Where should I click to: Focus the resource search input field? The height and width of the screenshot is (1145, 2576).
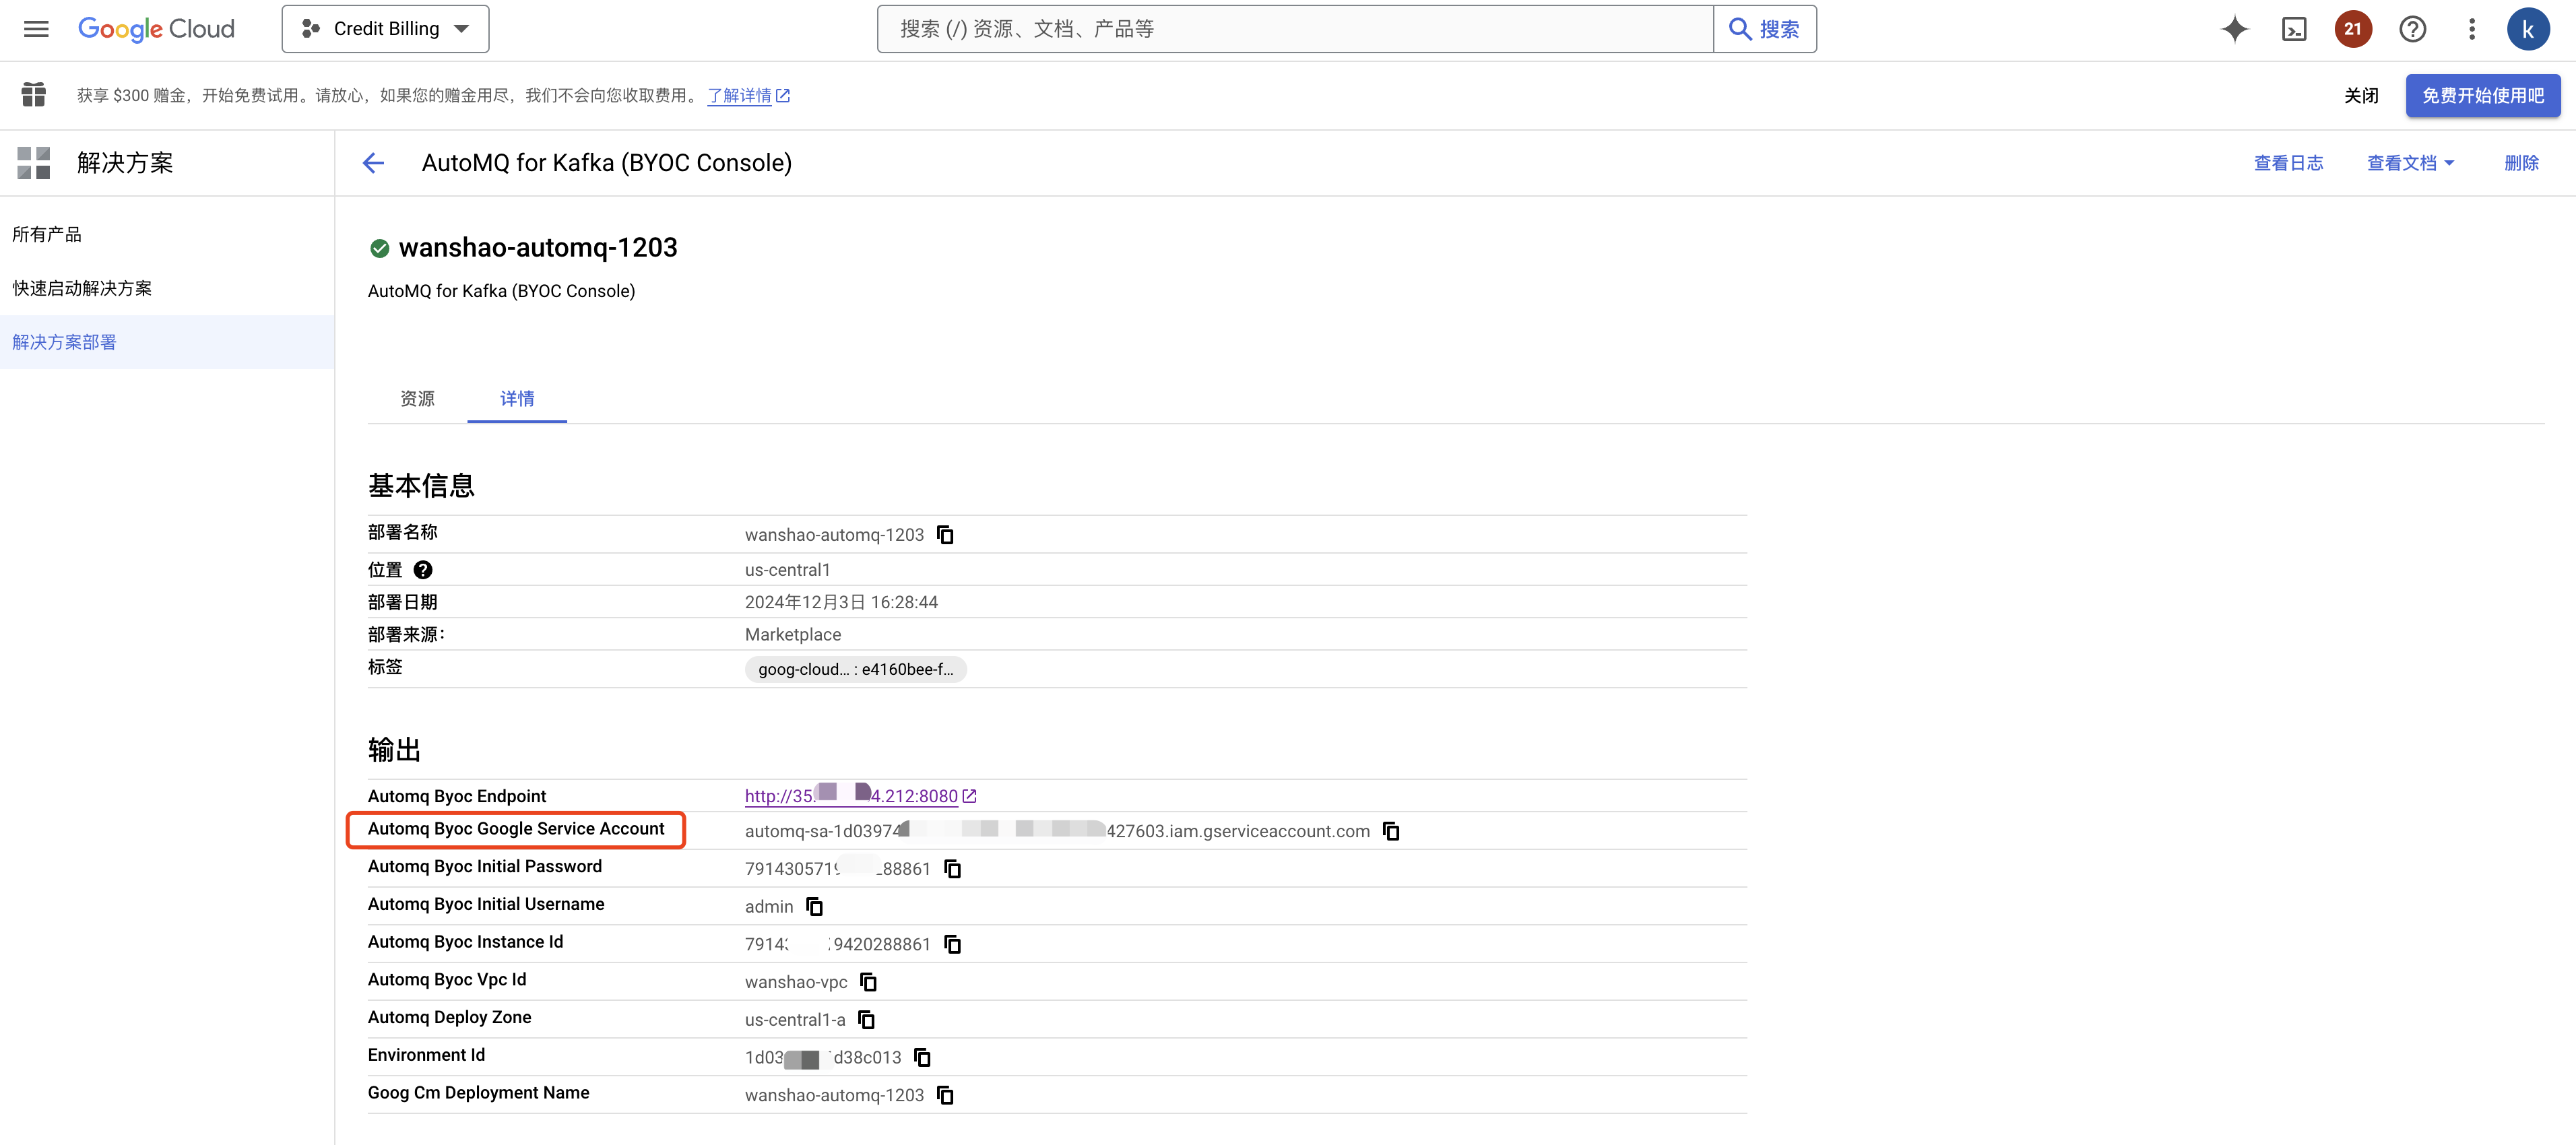1295,29
